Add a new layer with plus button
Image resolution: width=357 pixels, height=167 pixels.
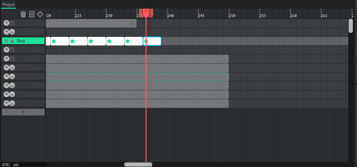click(x=23, y=112)
